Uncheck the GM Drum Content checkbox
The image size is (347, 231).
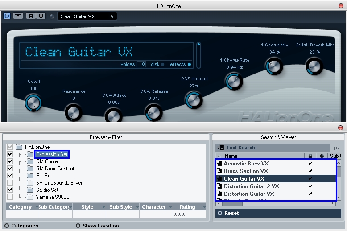[10, 169]
